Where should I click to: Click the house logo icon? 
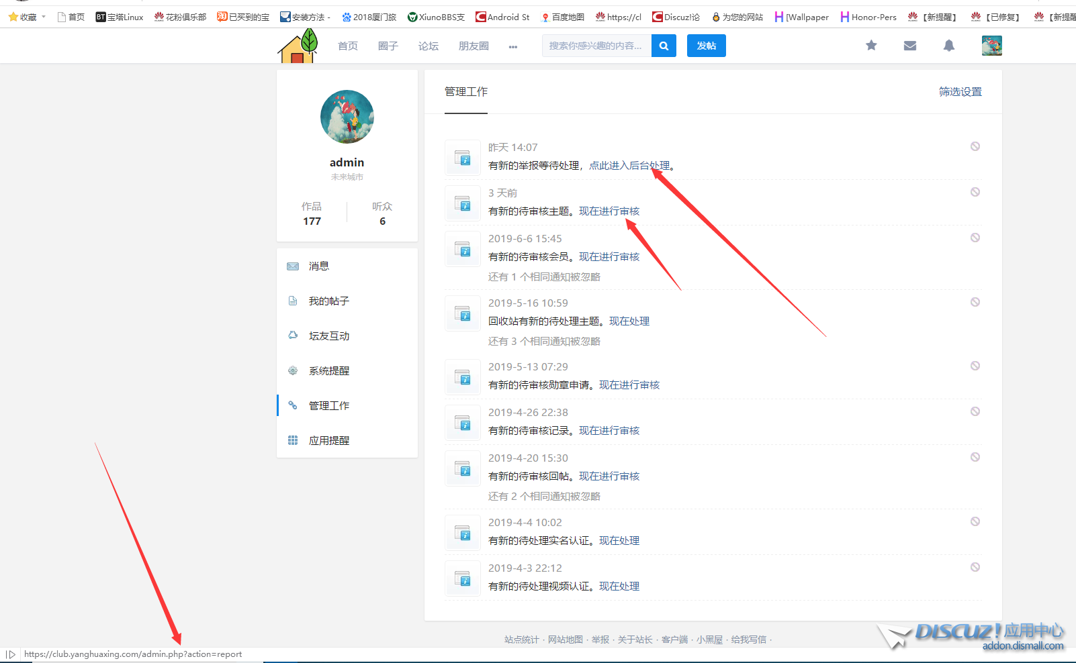[x=298, y=47]
